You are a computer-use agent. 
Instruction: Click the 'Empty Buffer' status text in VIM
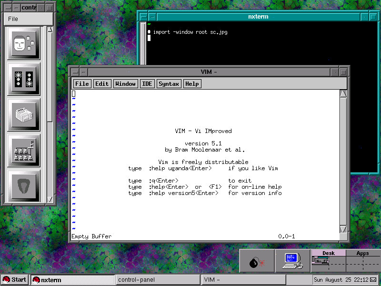(x=91, y=236)
